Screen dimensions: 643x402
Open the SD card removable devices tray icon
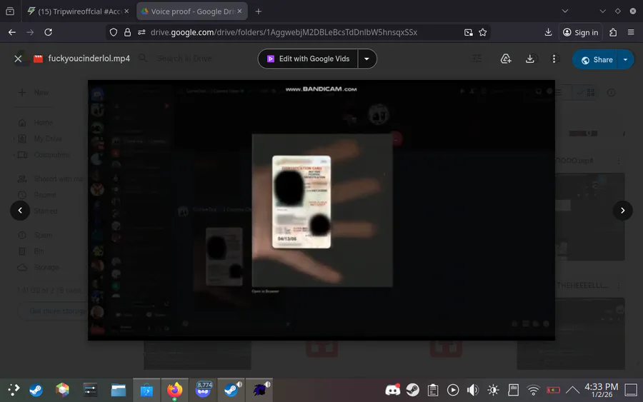coord(513,390)
